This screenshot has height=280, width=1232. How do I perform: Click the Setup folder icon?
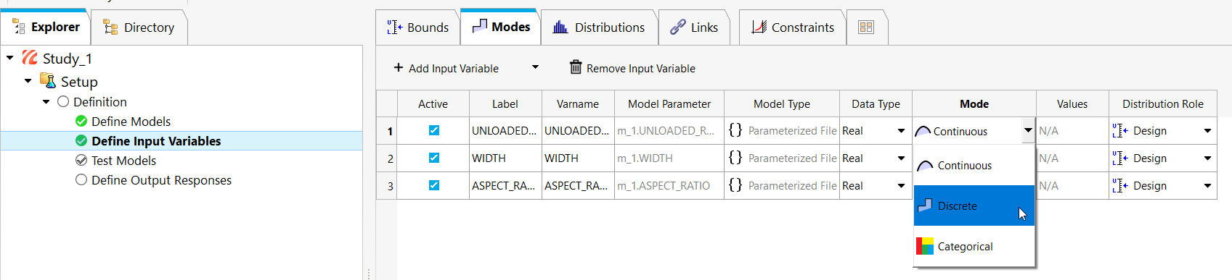coord(48,81)
